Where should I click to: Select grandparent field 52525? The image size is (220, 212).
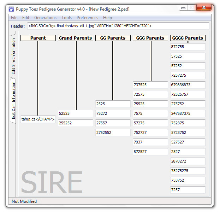[76, 113]
